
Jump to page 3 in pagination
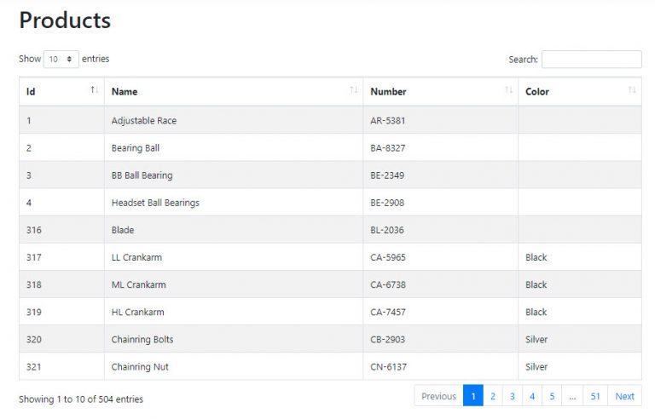512,396
